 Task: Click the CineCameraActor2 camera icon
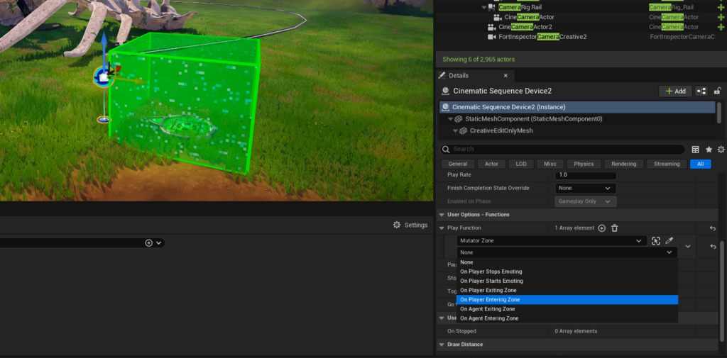tap(492, 27)
